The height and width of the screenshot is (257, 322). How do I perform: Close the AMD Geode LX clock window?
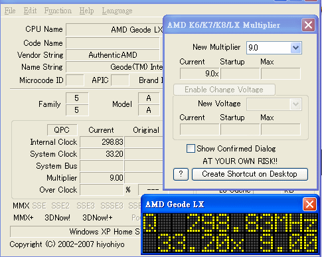(x=309, y=204)
